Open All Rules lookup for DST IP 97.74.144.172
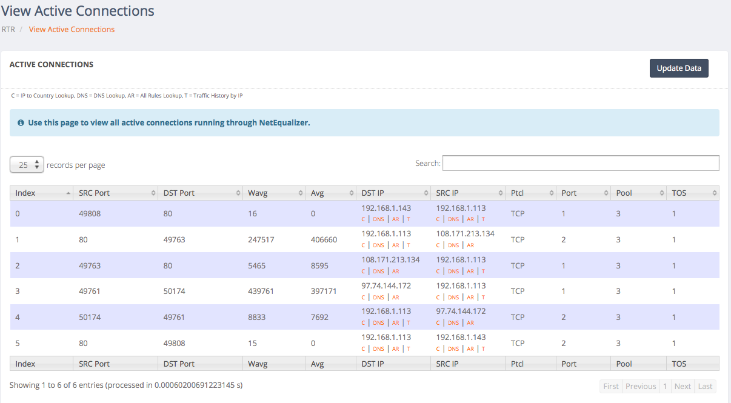The image size is (731, 403). (395, 297)
